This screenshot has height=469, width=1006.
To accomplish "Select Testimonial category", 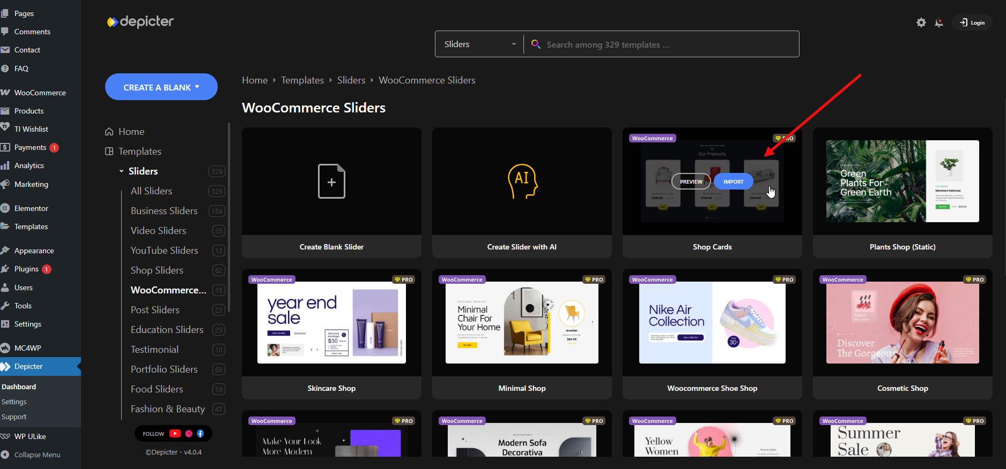I will [x=154, y=350].
